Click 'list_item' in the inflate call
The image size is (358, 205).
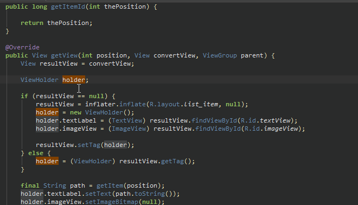tap(201, 104)
